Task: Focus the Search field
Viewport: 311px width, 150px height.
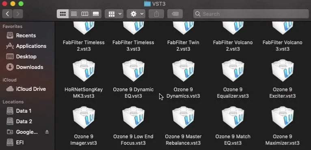Action: point(251,14)
